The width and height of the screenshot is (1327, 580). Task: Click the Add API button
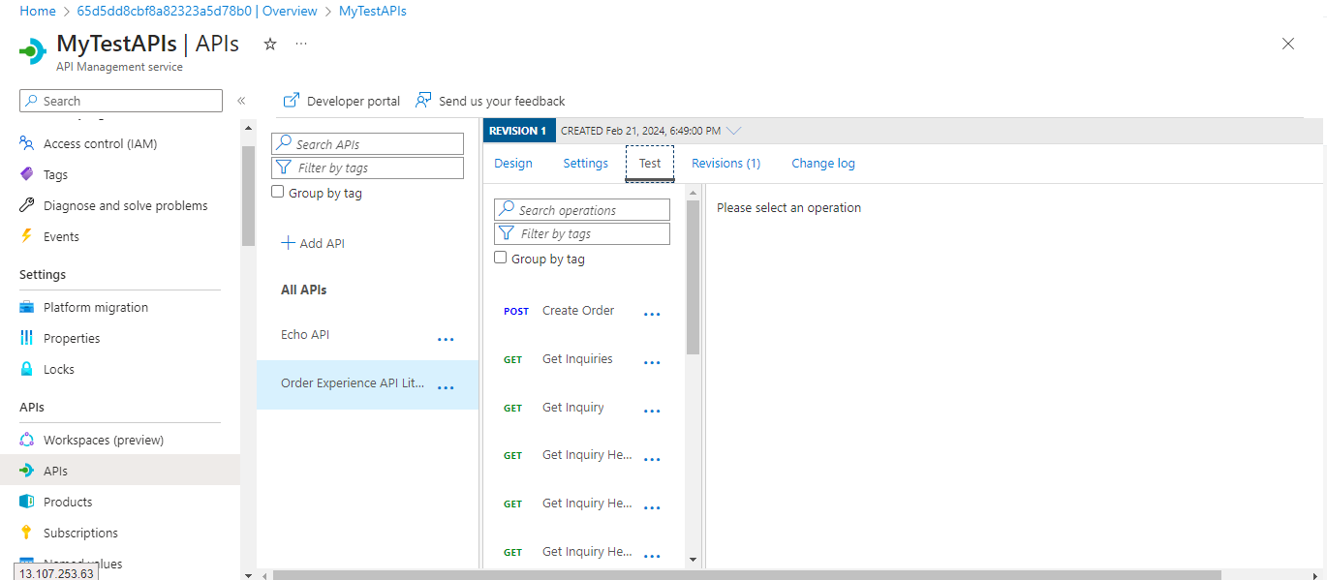point(313,243)
